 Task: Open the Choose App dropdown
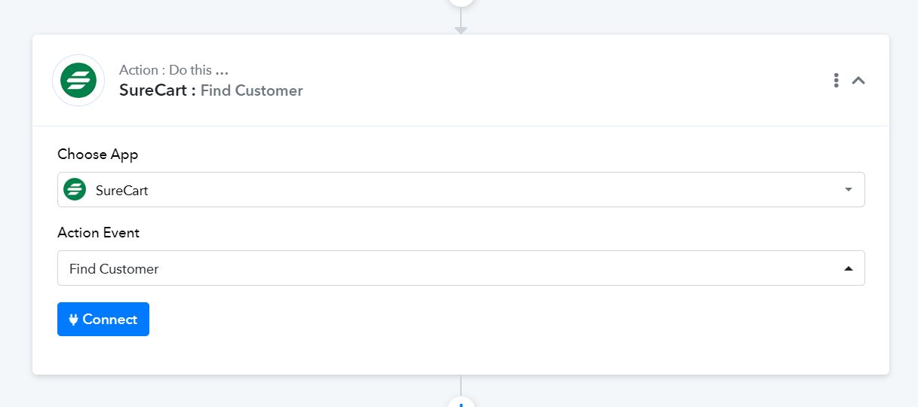pos(461,189)
